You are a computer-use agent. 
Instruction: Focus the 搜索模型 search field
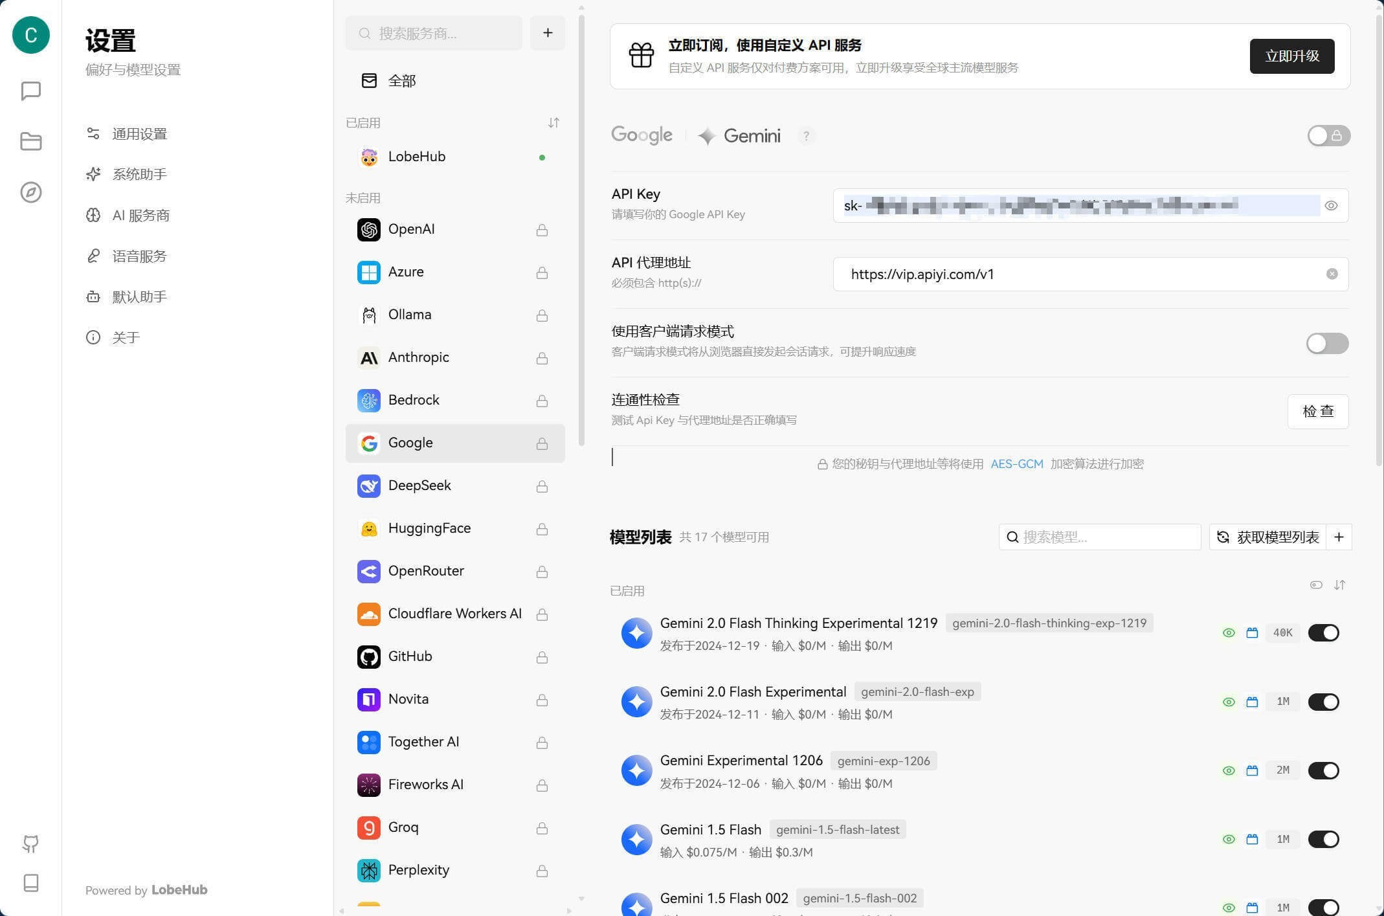1100,537
